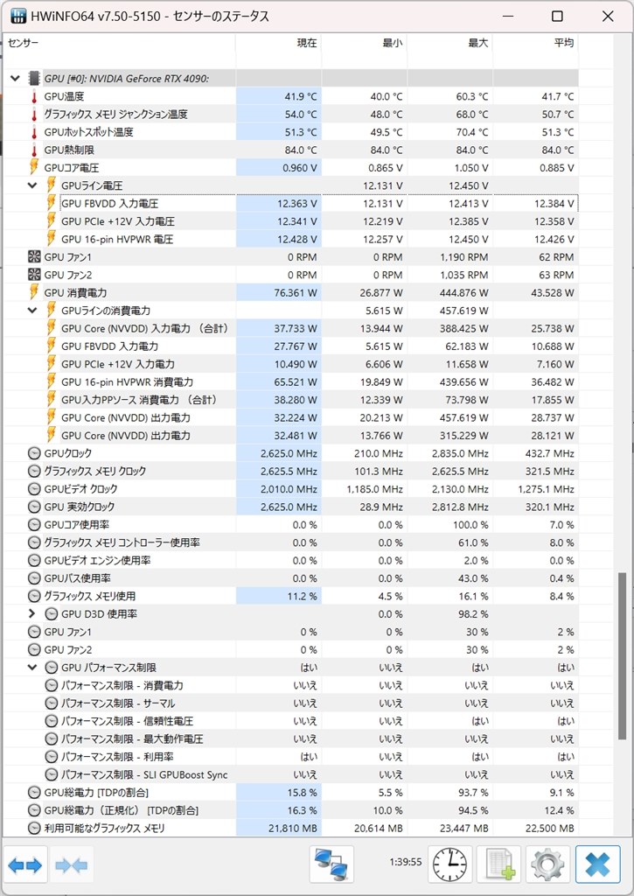Select the GPU PCIe +12V 入力電圧 row
Image resolution: width=634 pixels, height=896 pixels.
(290, 221)
